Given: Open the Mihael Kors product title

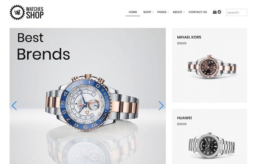Looking at the screenshot, I should point(189,37).
